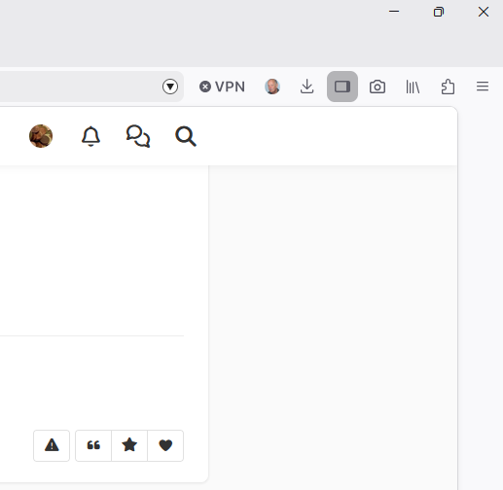The width and height of the screenshot is (503, 490).
Task: Open the VPN panel
Action: [x=222, y=87]
